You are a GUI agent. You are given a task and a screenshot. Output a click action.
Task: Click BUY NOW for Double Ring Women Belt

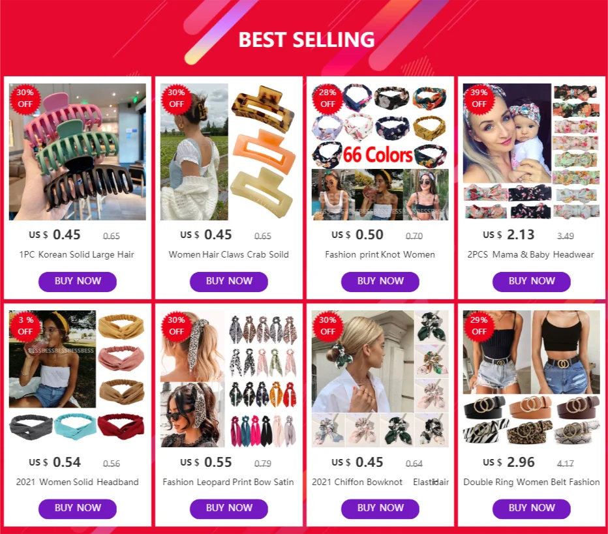pyautogui.click(x=532, y=509)
